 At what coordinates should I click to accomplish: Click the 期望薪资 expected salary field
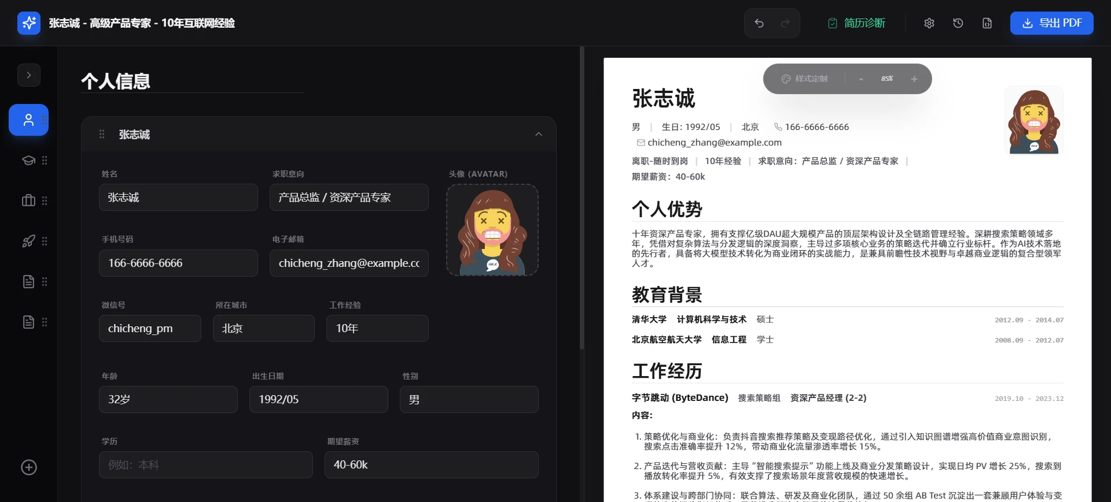[432, 464]
